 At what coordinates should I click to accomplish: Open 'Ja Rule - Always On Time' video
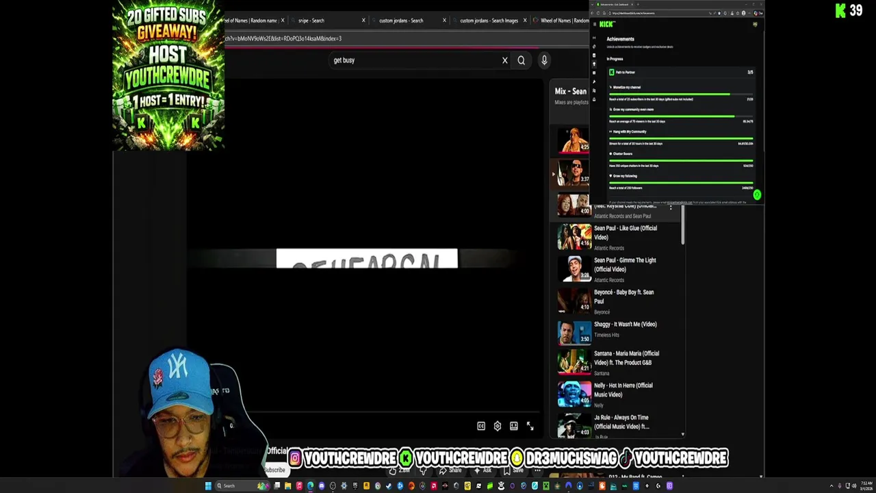(621, 422)
